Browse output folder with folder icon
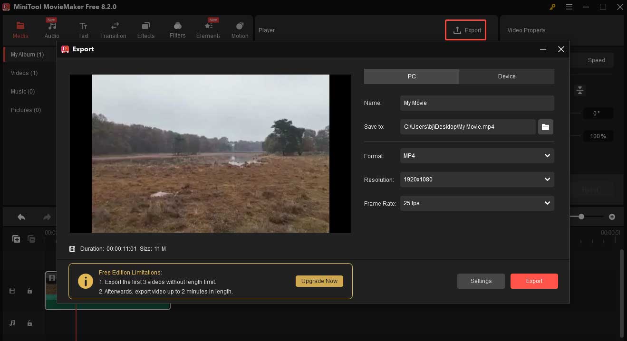This screenshot has height=341, width=627. 545,127
